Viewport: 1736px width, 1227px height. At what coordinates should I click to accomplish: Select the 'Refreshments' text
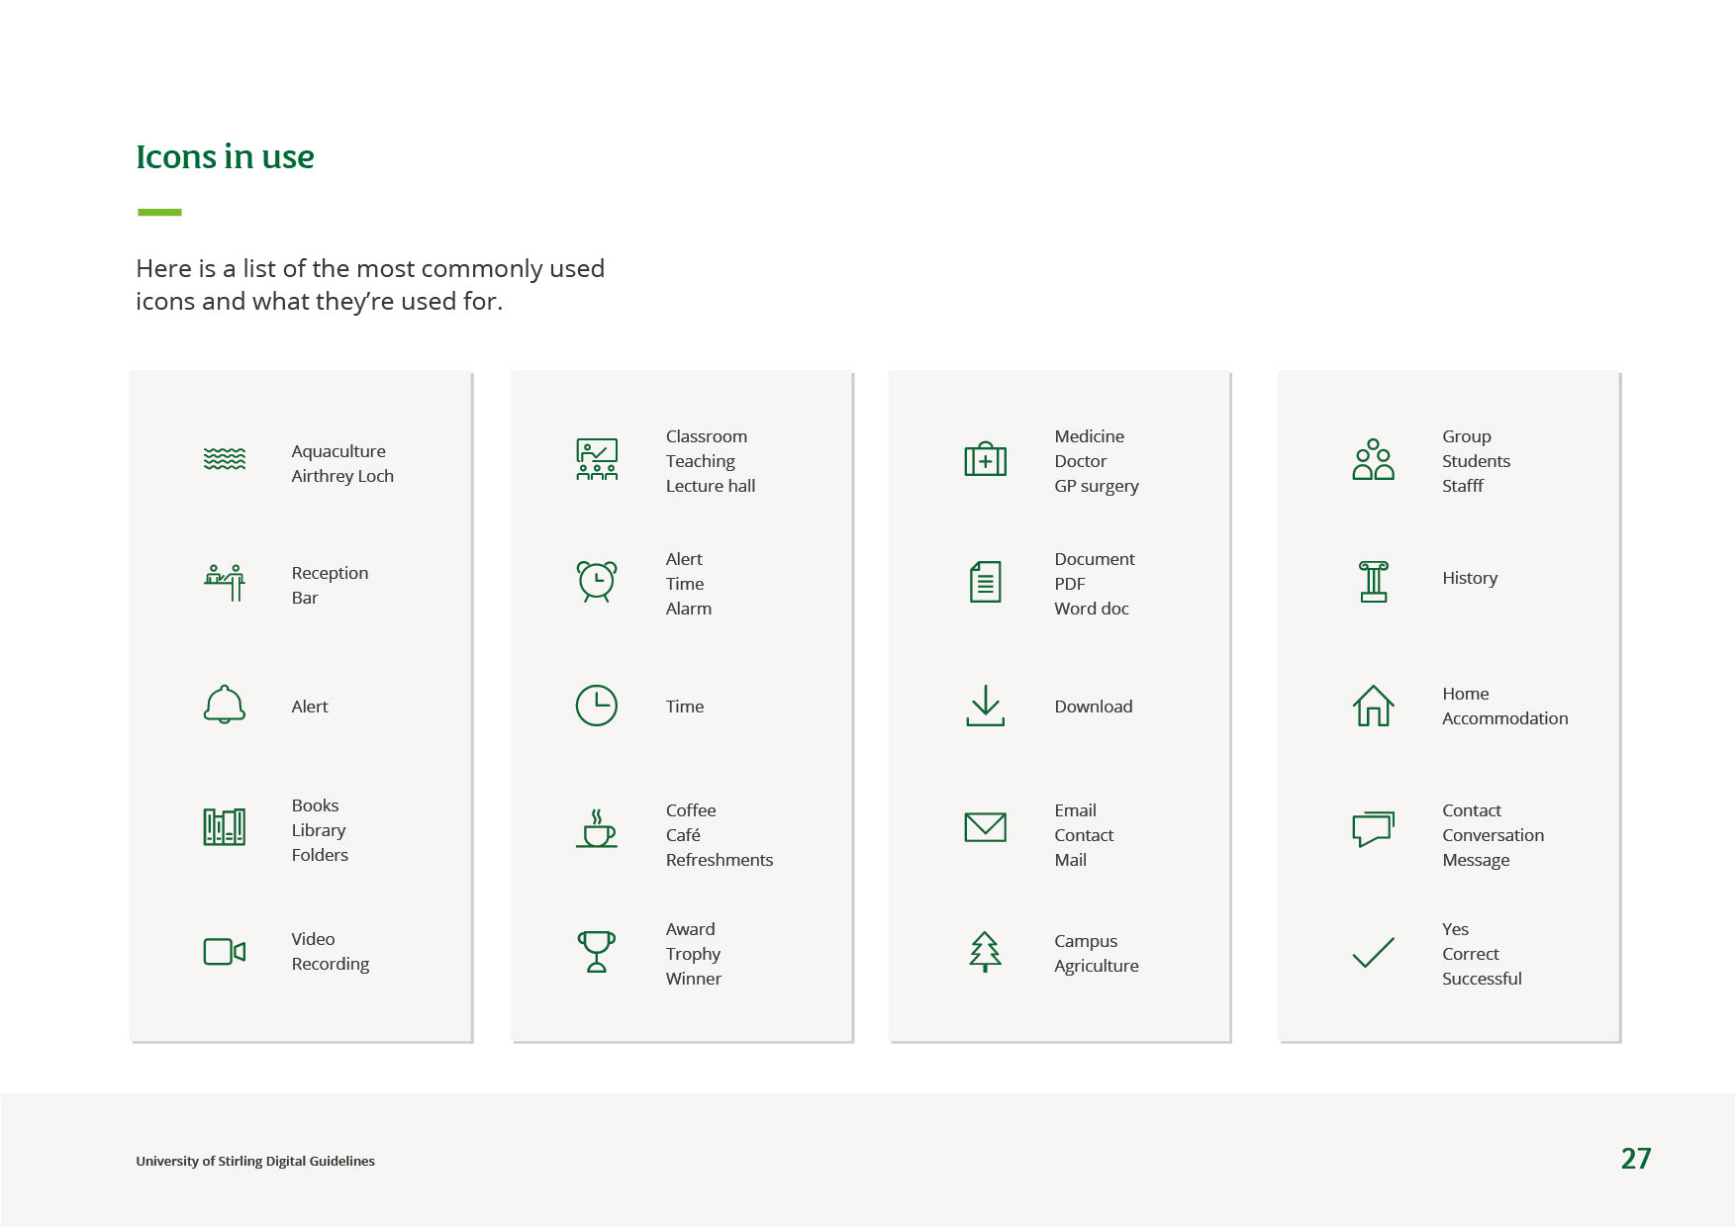[x=720, y=860]
